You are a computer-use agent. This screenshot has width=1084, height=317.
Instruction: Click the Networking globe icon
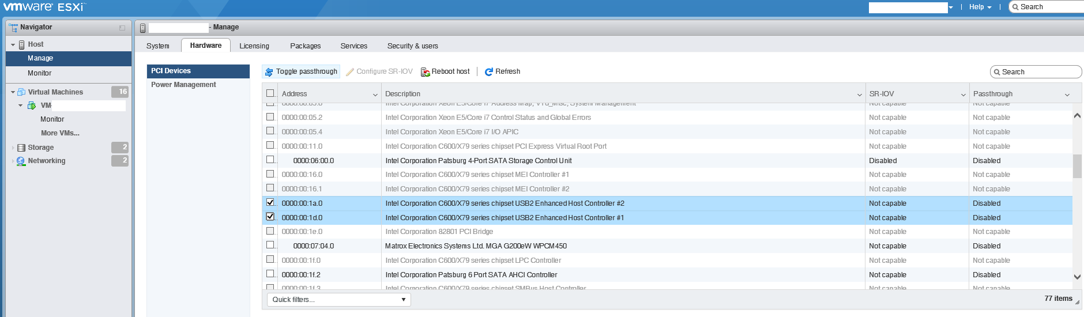pos(21,161)
